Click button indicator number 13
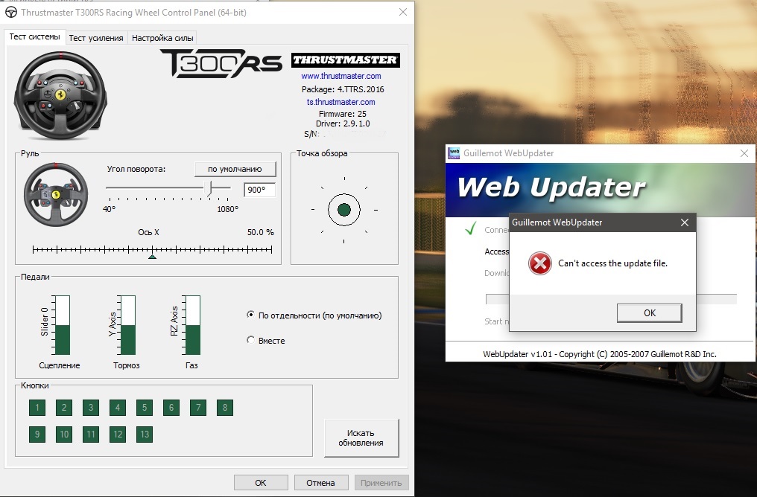The image size is (757, 497). pos(145,435)
